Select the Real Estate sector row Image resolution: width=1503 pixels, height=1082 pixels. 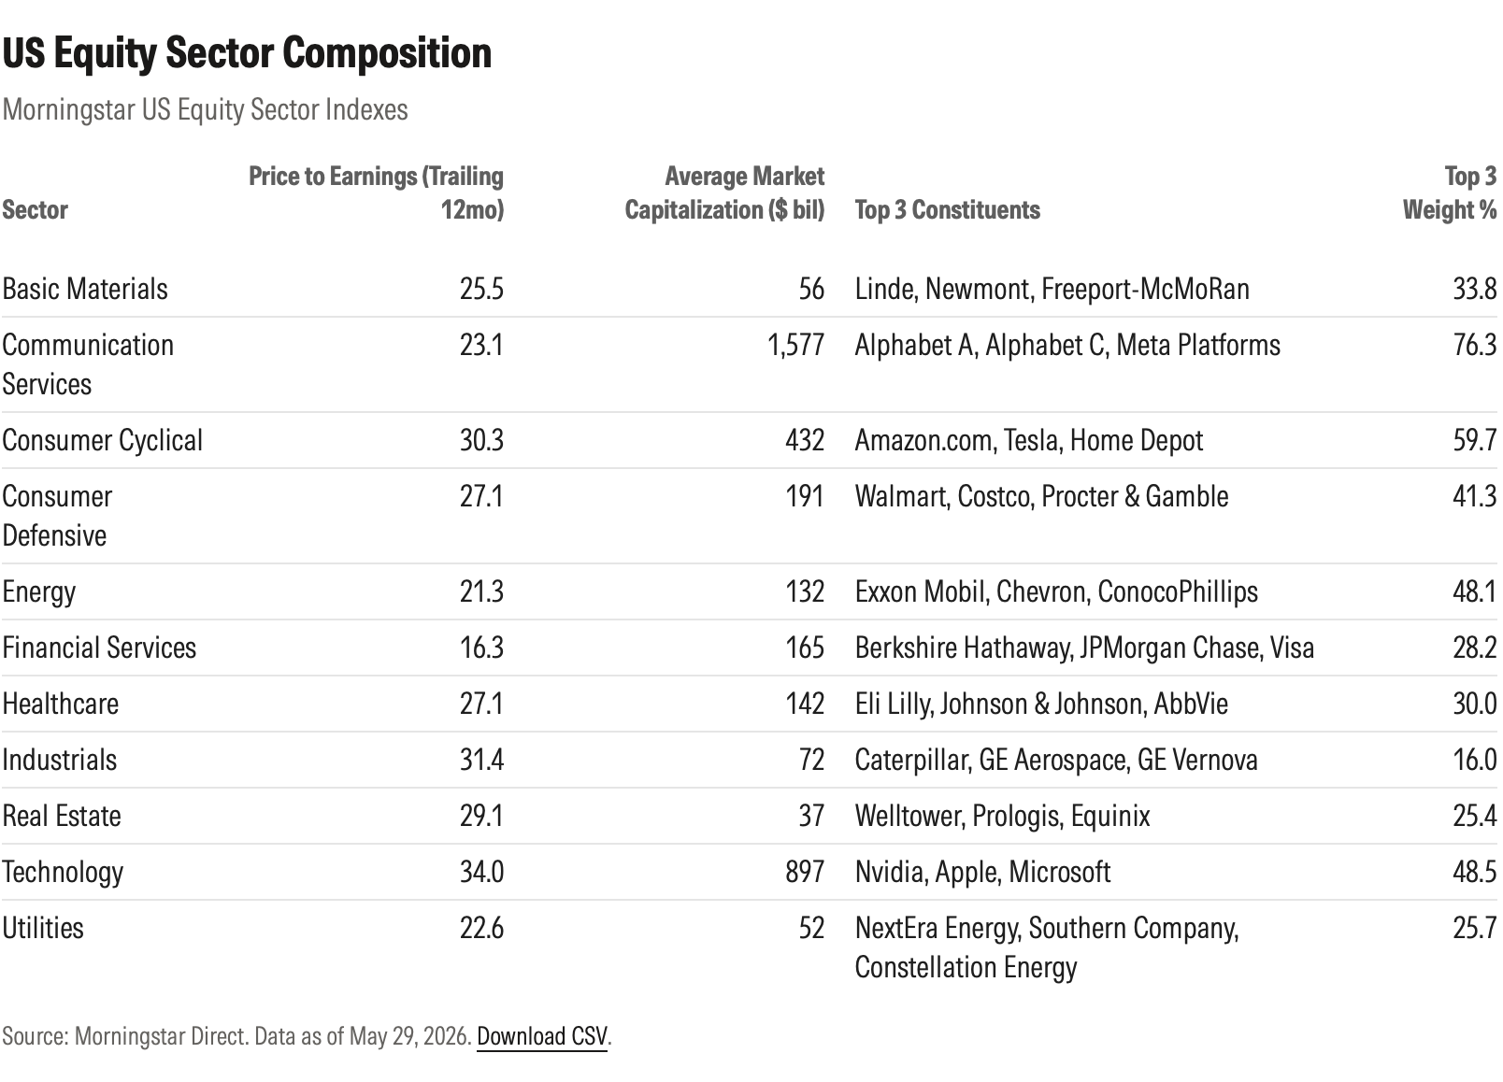pyautogui.click(x=750, y=816)
